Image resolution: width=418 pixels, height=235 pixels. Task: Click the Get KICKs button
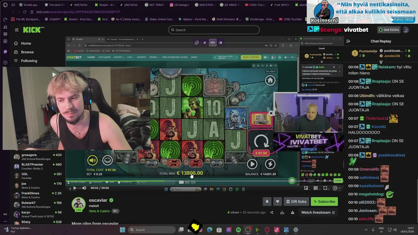[x=389, y=30]
